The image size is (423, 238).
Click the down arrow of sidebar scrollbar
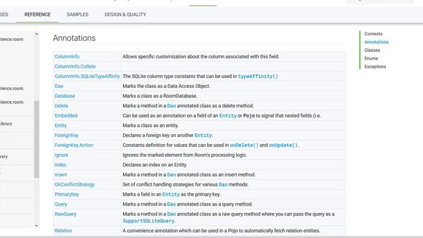coord(37,225)
